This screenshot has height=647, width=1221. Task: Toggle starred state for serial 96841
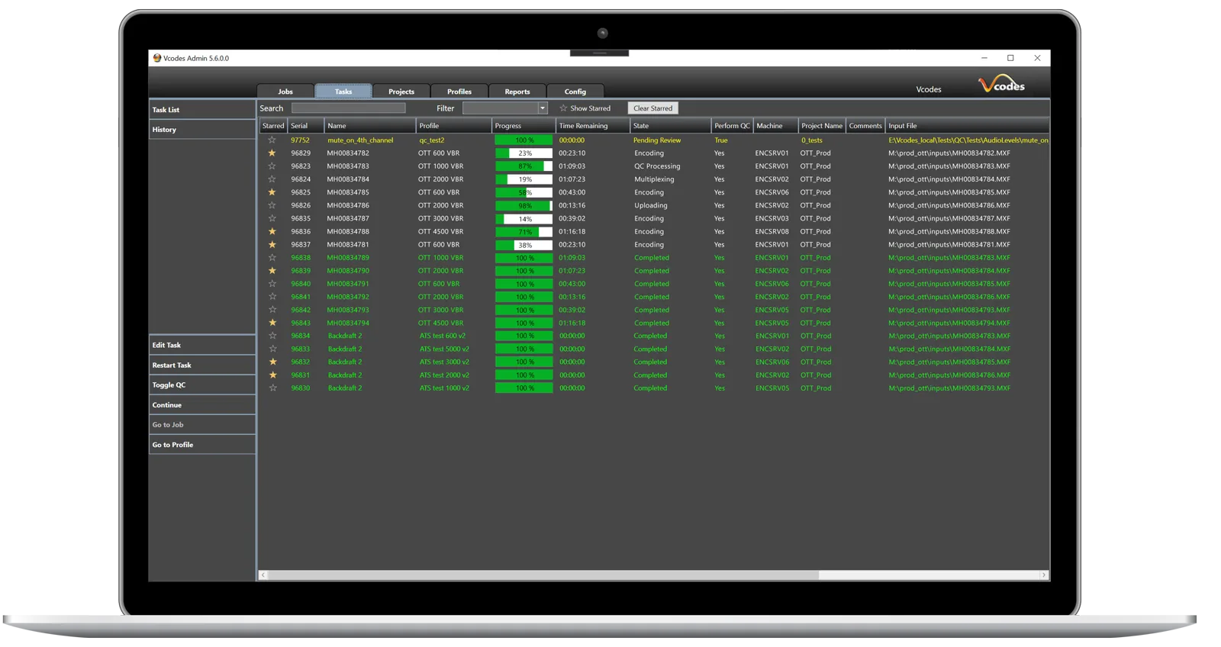point(272,297)
